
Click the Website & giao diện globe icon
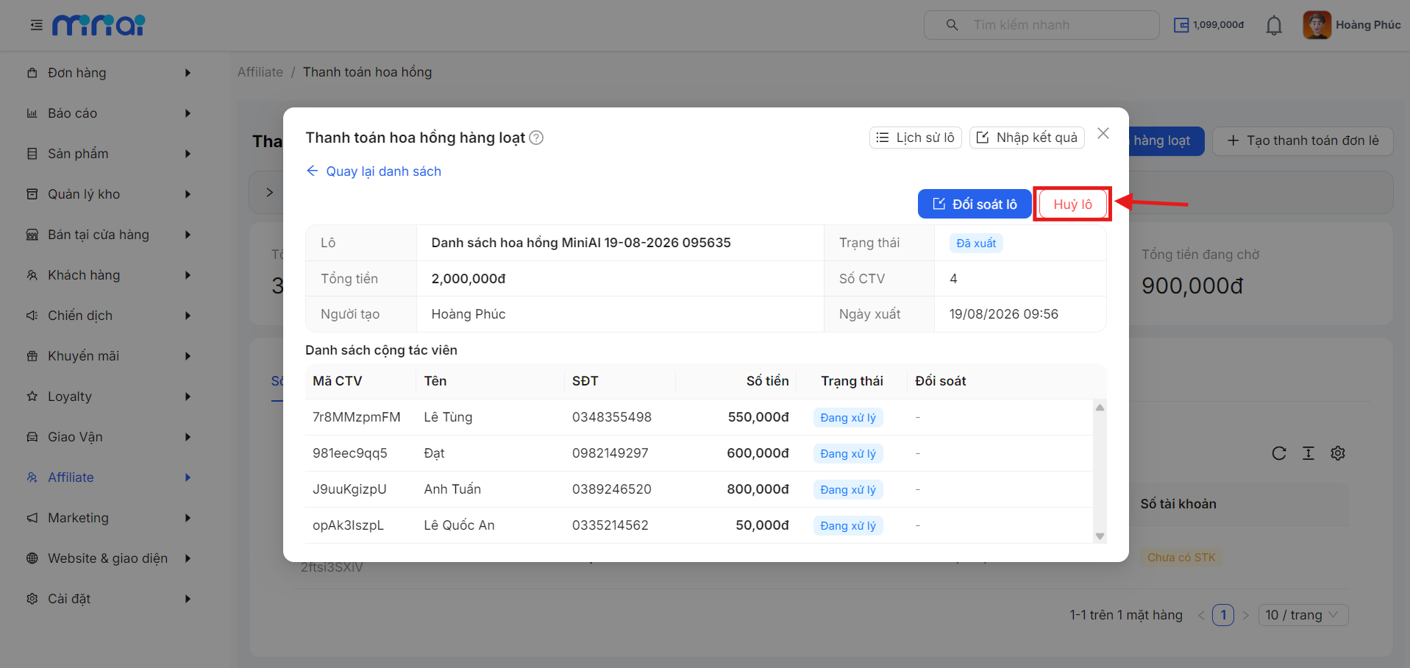[x=32, y=558]
